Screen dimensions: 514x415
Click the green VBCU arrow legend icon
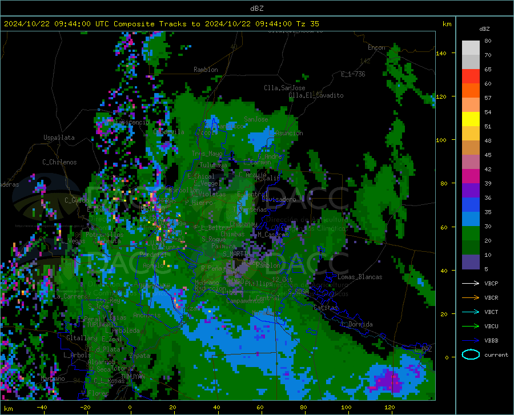pos(471,326)
